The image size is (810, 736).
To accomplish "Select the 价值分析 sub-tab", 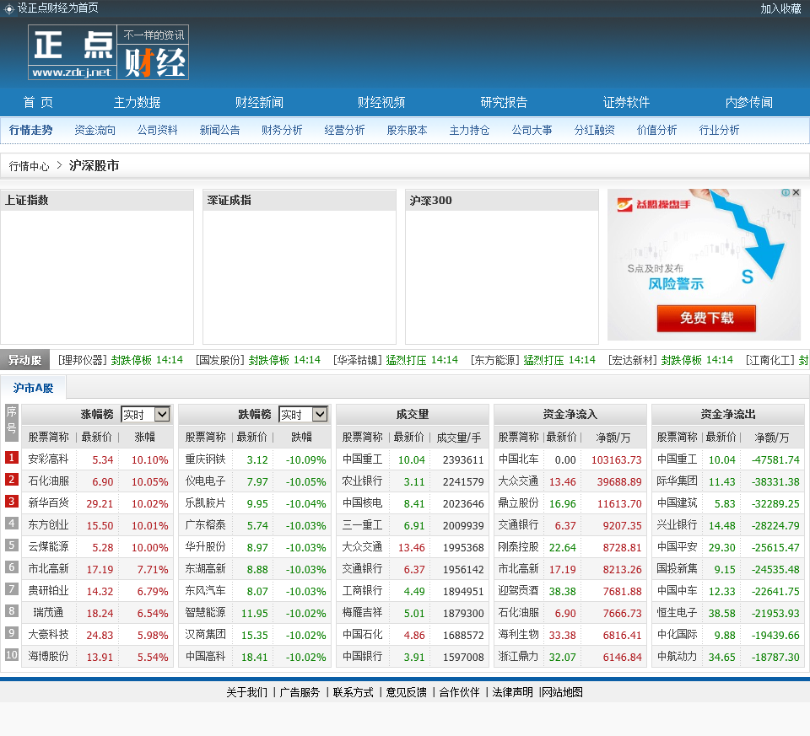I will pyautogui.click(x=657, y=130).
